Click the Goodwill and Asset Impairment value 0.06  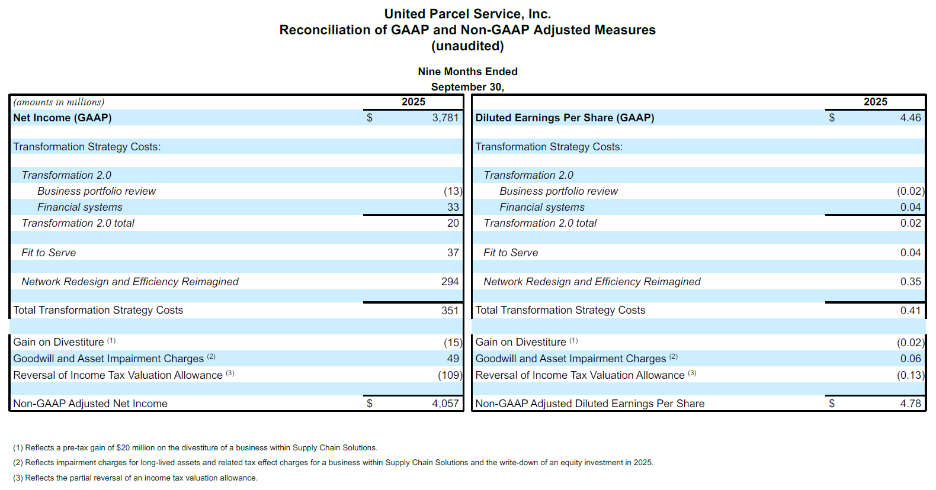[x=910, y=359]
